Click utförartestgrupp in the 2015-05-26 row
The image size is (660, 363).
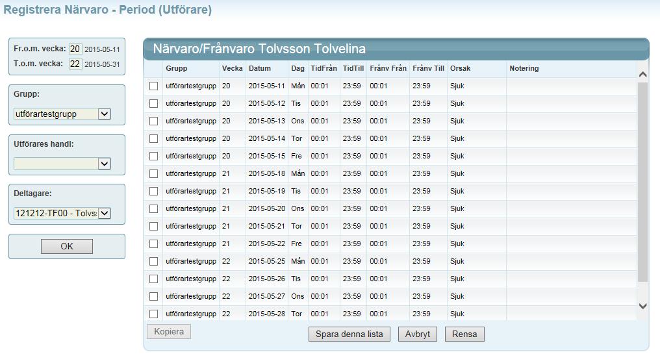tap(191, 279)
